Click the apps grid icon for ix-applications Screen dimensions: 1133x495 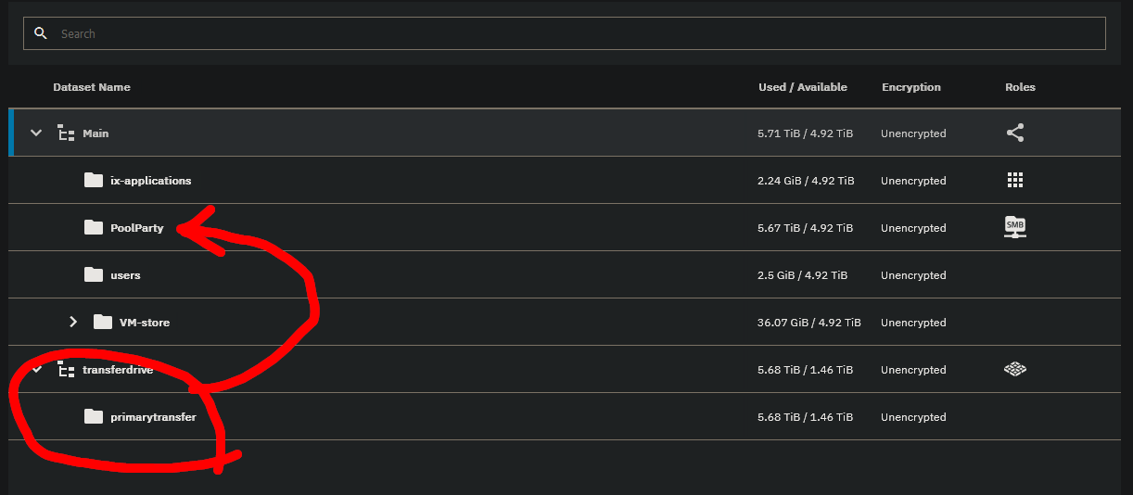[1015, 181]
